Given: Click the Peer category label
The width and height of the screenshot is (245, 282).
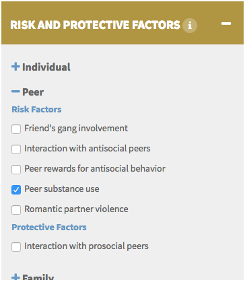Looking at the screenshot, I should [x=33, y=92].
